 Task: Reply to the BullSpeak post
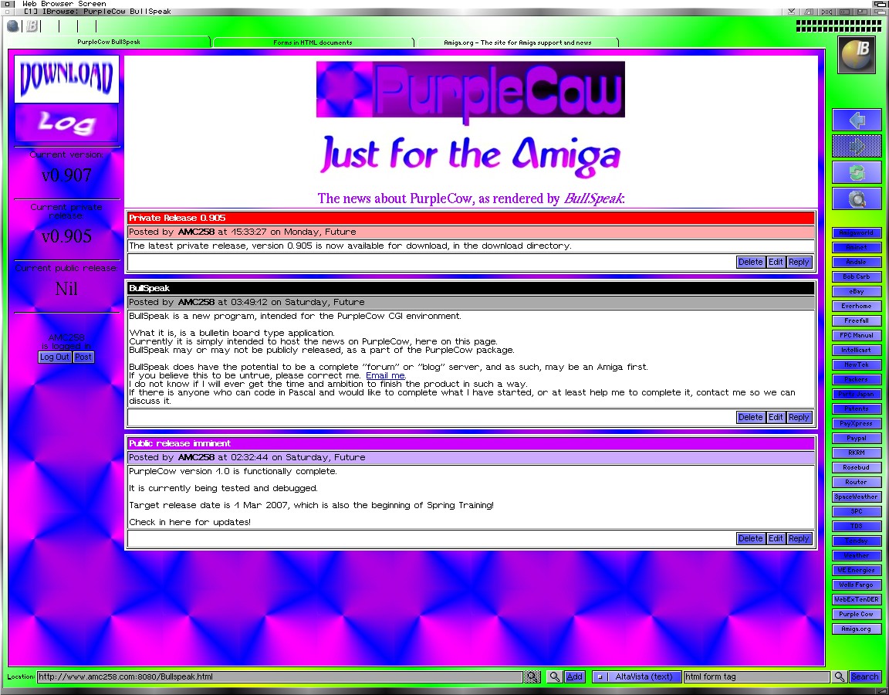[799, 417]
